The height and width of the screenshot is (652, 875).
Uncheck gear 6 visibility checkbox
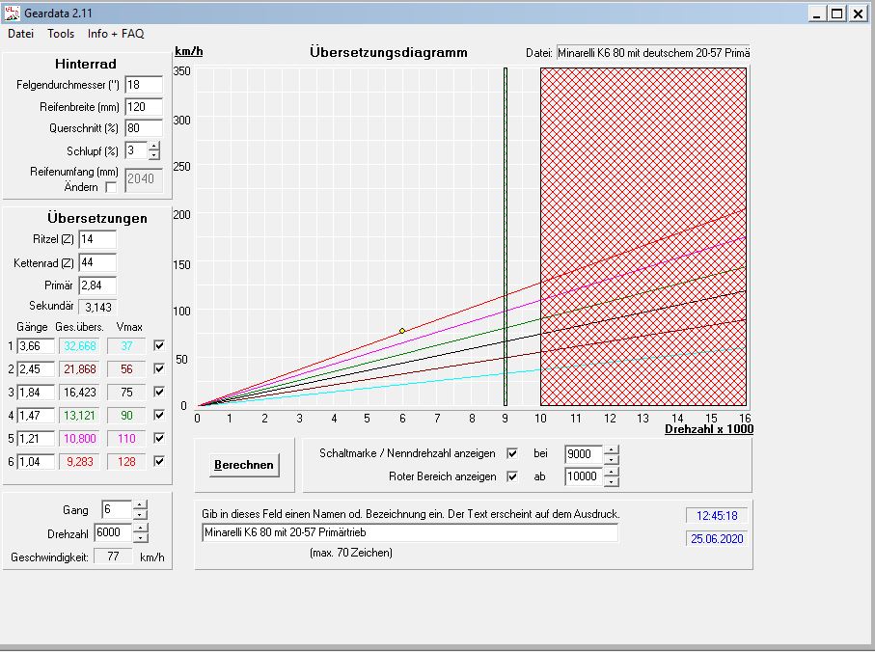click(159, 461)
